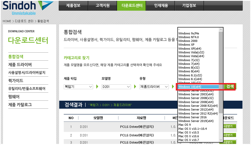The width and height of the screenshot is (251, 145).
Task: Click 다운받기 button for row 2
Action: (x=229, y=135)
